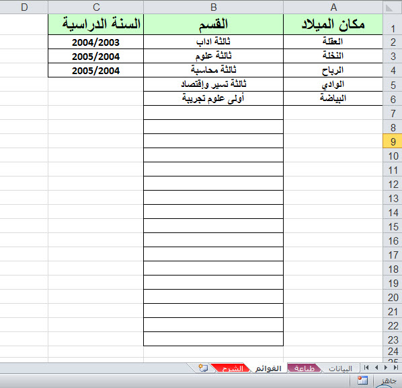Click the مكان الميلاد header cell

(333, 24)
